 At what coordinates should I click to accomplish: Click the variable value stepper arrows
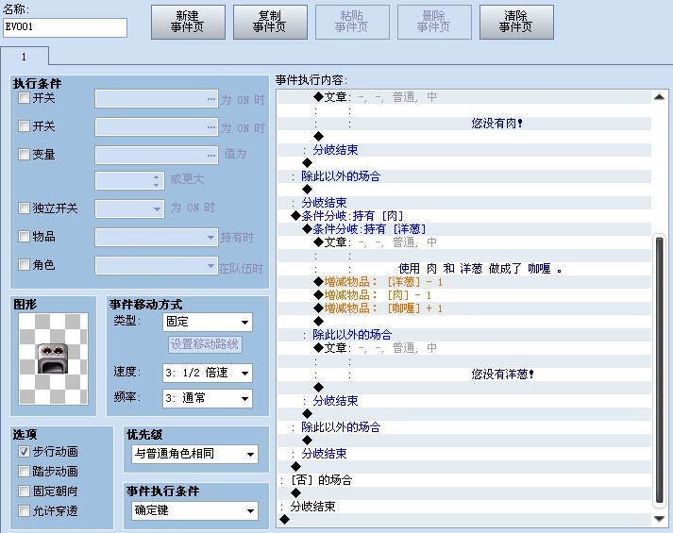(x=157, y=181)
